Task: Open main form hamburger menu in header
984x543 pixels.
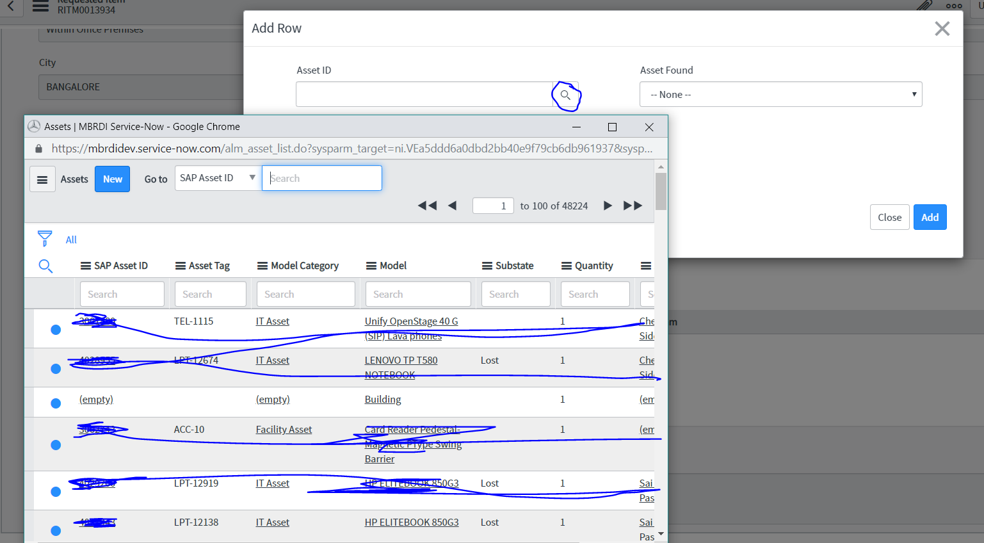Action: [x=40, y=6]
